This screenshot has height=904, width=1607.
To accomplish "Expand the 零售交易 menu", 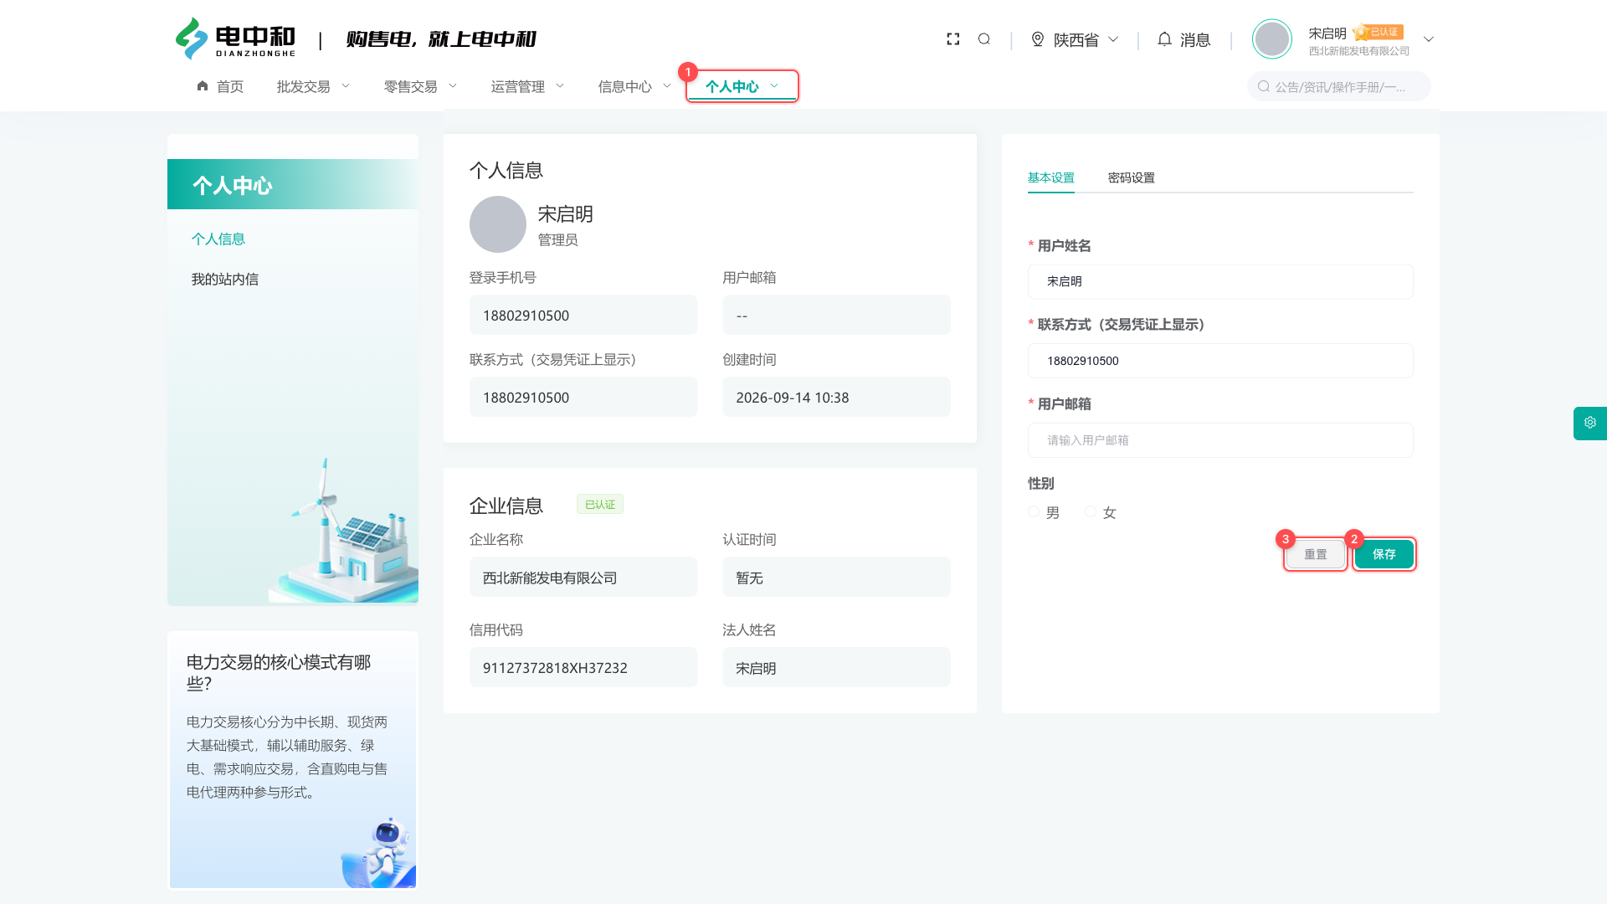I will [421, 86].
